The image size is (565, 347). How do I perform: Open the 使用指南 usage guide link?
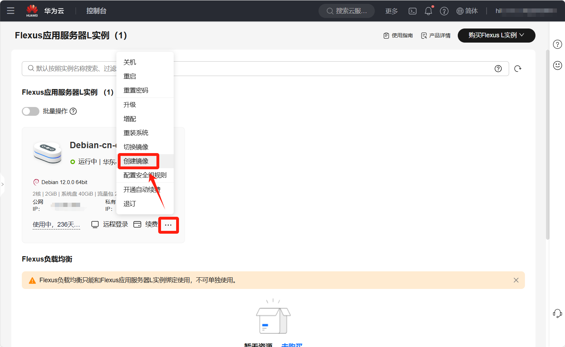tap(398, 36)
